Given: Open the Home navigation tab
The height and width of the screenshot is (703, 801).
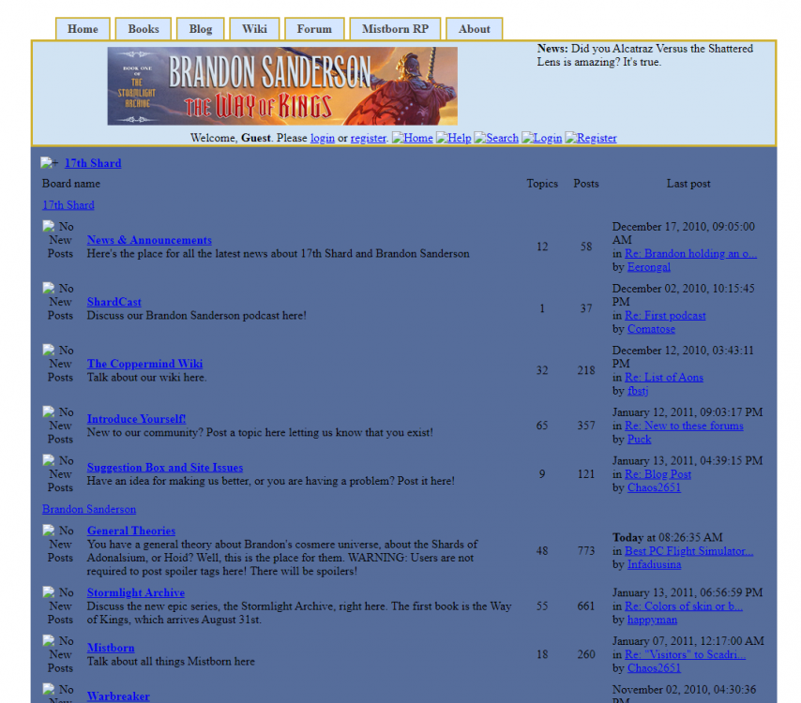Looking at the screenshot, I should [x=83, y=29].
